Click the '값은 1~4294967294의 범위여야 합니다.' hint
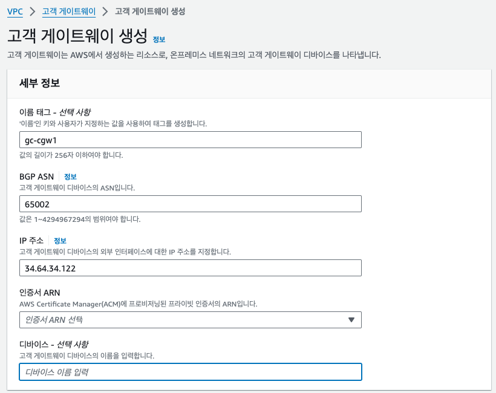Viewport: 496px width, 393px height. pyautogui.click(x=80, y=219)
